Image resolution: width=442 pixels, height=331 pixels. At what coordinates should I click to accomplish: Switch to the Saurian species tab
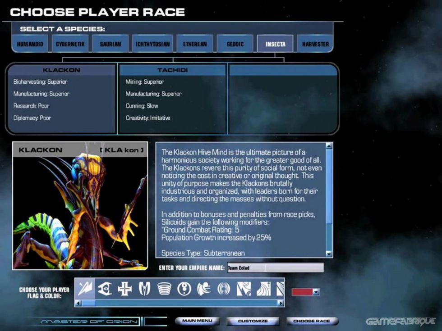110,44
